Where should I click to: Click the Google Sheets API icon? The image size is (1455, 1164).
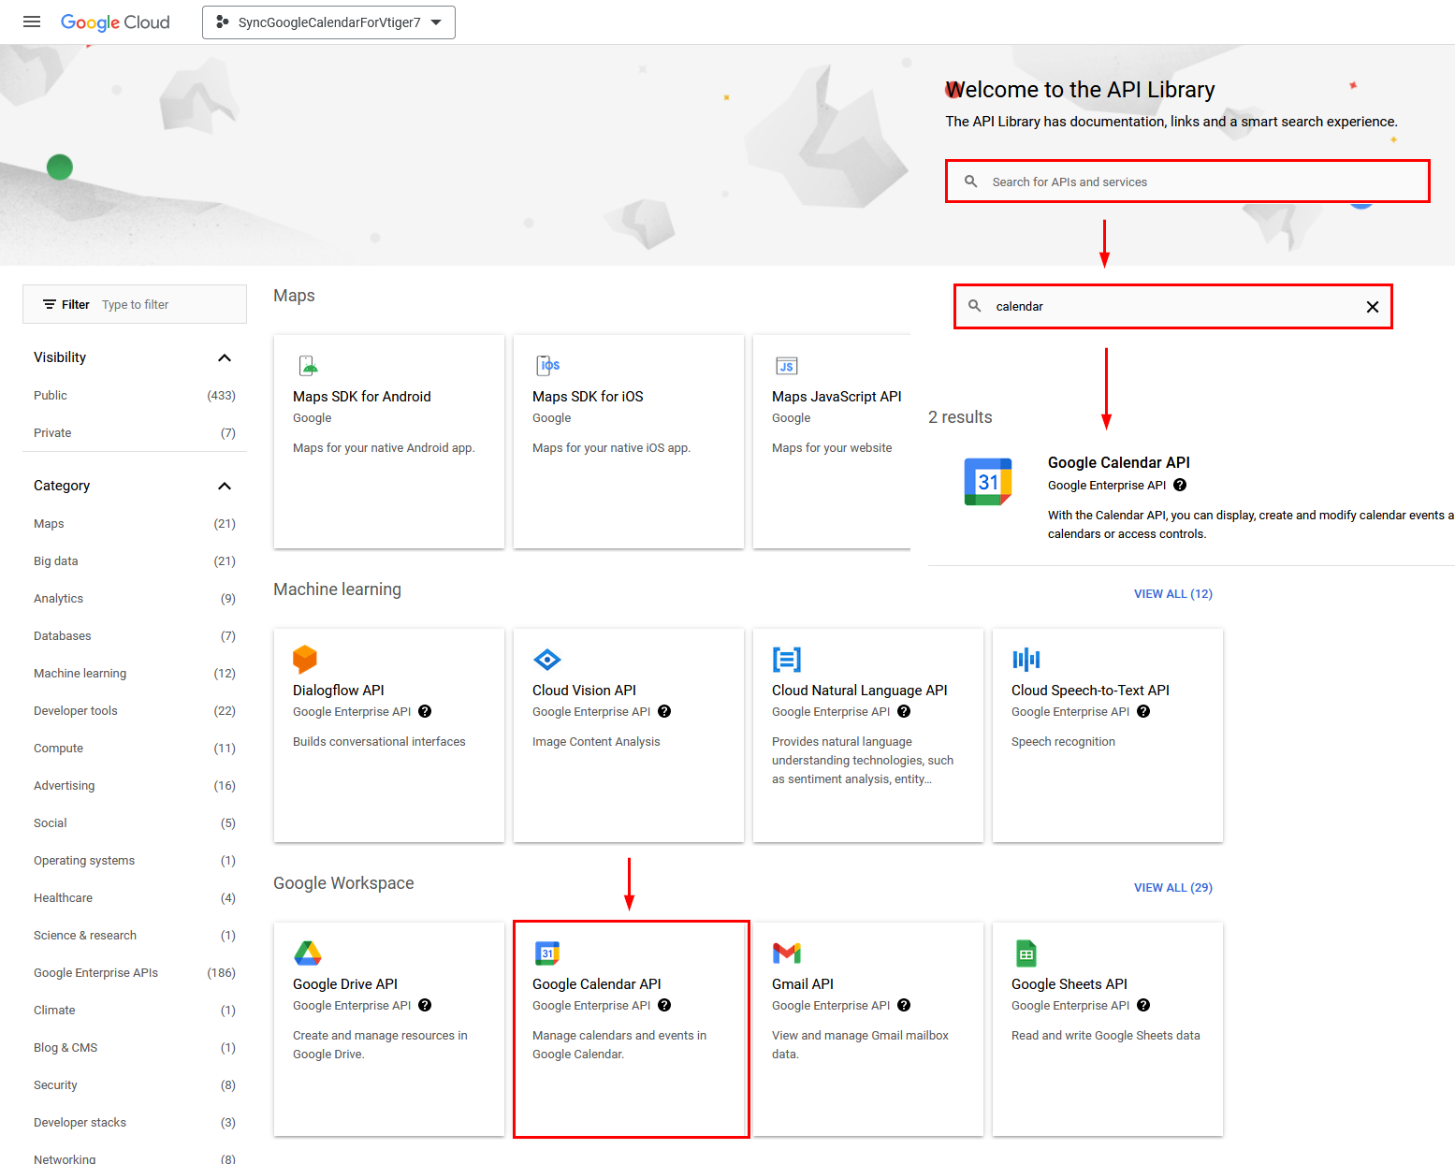tap(1026, 953)
